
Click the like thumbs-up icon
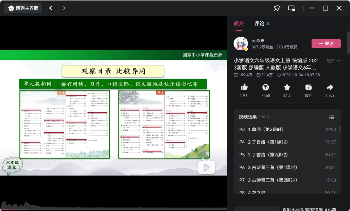point(244,87)
